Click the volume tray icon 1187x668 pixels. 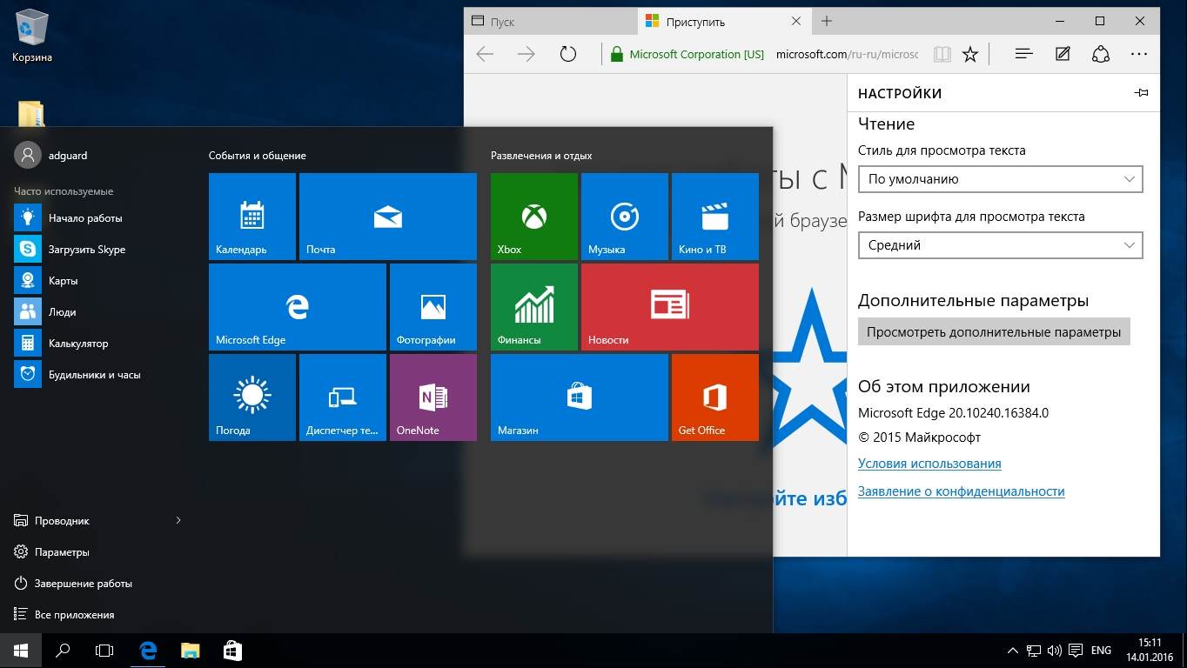click(x=1055, y=651)
